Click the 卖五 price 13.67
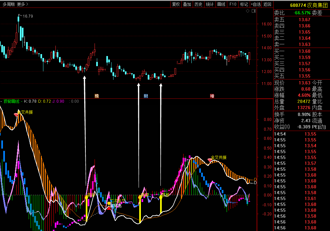This screenshot has height=231, width=330. point(304,20)
